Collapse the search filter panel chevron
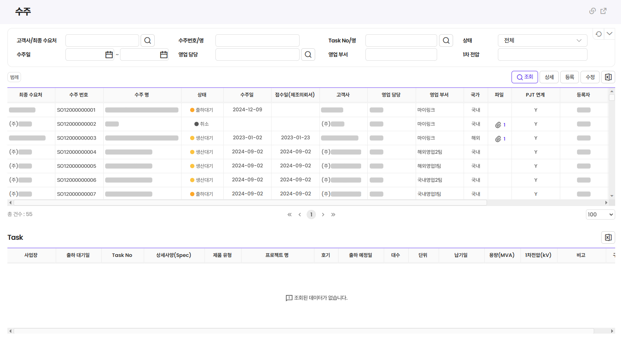This screenshot has height=341, width=621. tap(610, 34)
